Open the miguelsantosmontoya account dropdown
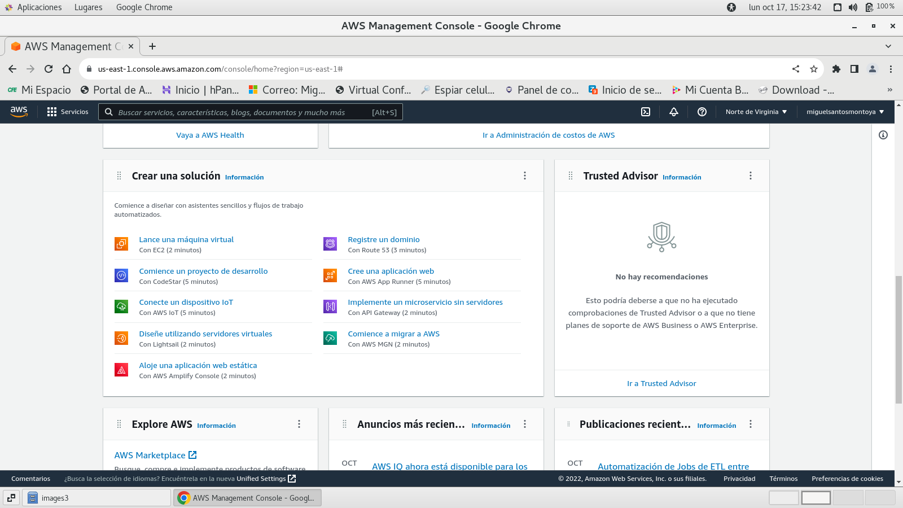Image resolution: width=903 pixels, height=508 pixels. pyautogui.click(x=845, y=112)
